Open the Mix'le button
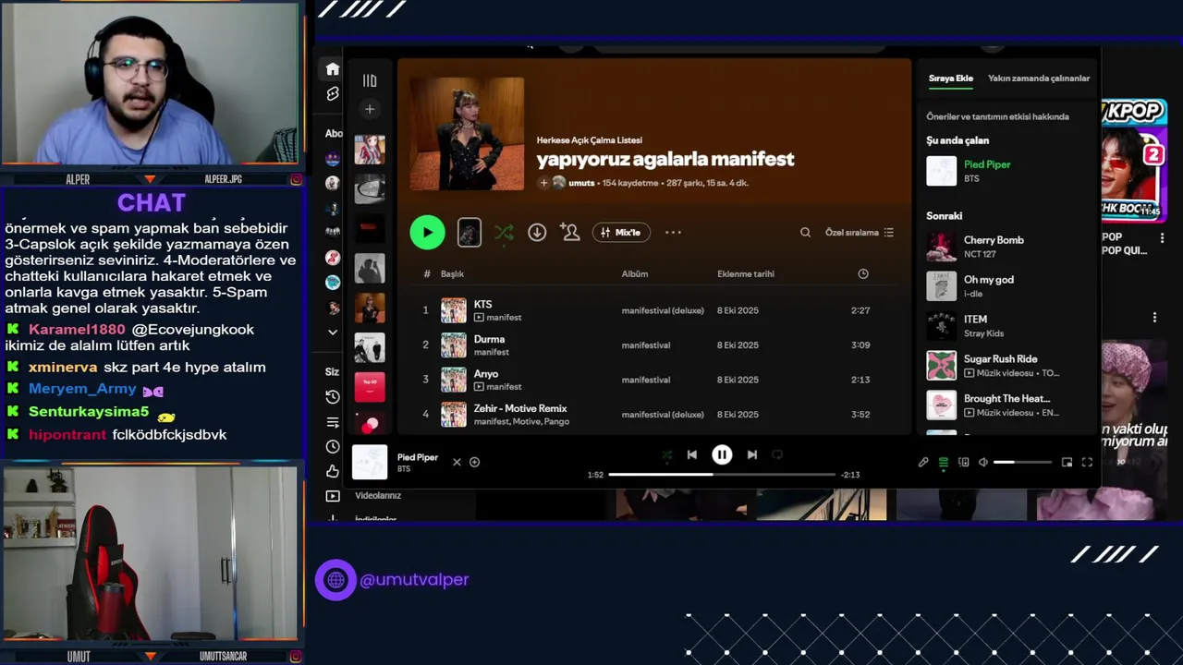Screen dimensions: 1183x665 click(x=621, y=233)
